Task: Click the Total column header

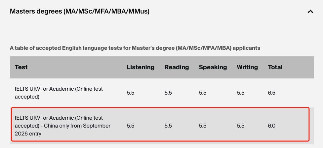Action: point(275,67)
